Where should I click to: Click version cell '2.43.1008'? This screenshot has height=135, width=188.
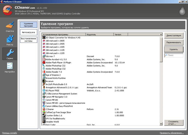click(119, 91)
